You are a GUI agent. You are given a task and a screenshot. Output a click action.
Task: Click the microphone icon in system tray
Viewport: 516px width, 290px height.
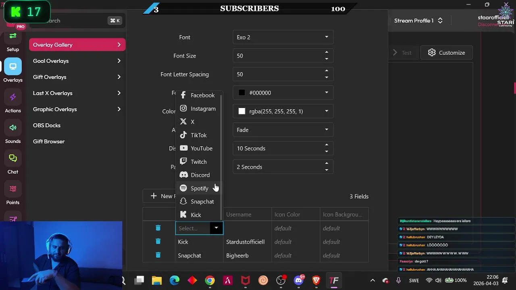[x=399, y=280]
